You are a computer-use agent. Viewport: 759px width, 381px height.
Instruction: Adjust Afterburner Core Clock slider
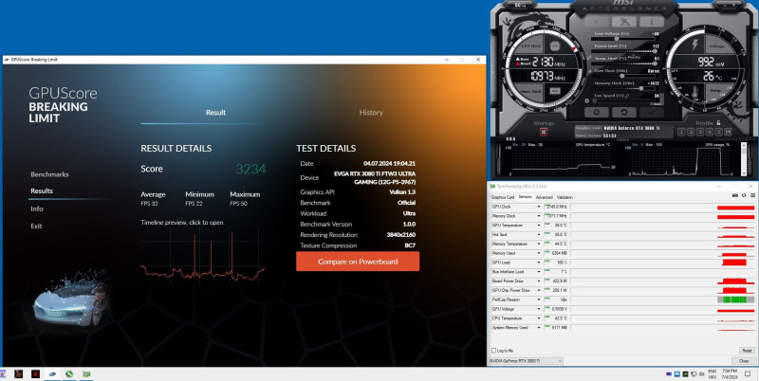[624, 76]
